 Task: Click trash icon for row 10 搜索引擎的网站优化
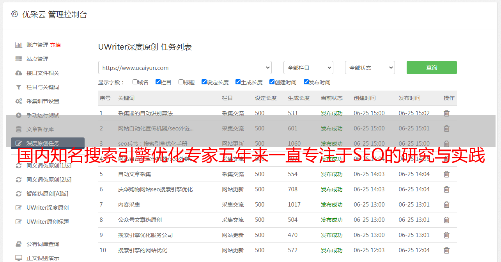446,250
